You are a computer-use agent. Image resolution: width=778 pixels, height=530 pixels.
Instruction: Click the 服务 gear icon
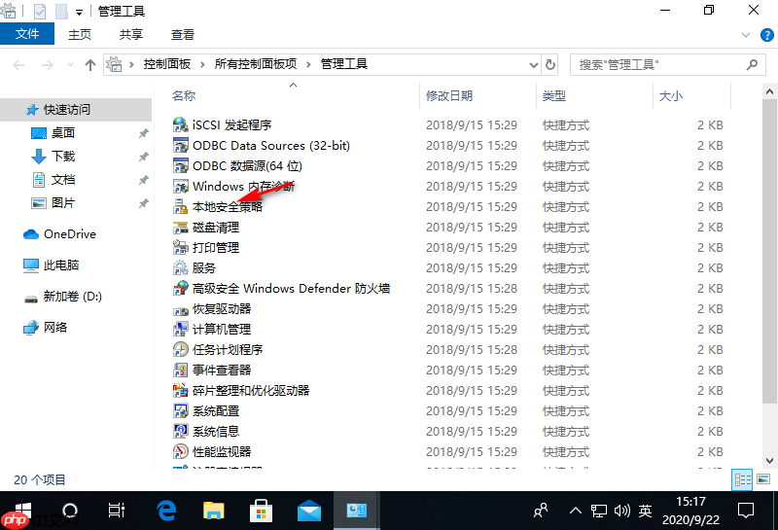180,267
